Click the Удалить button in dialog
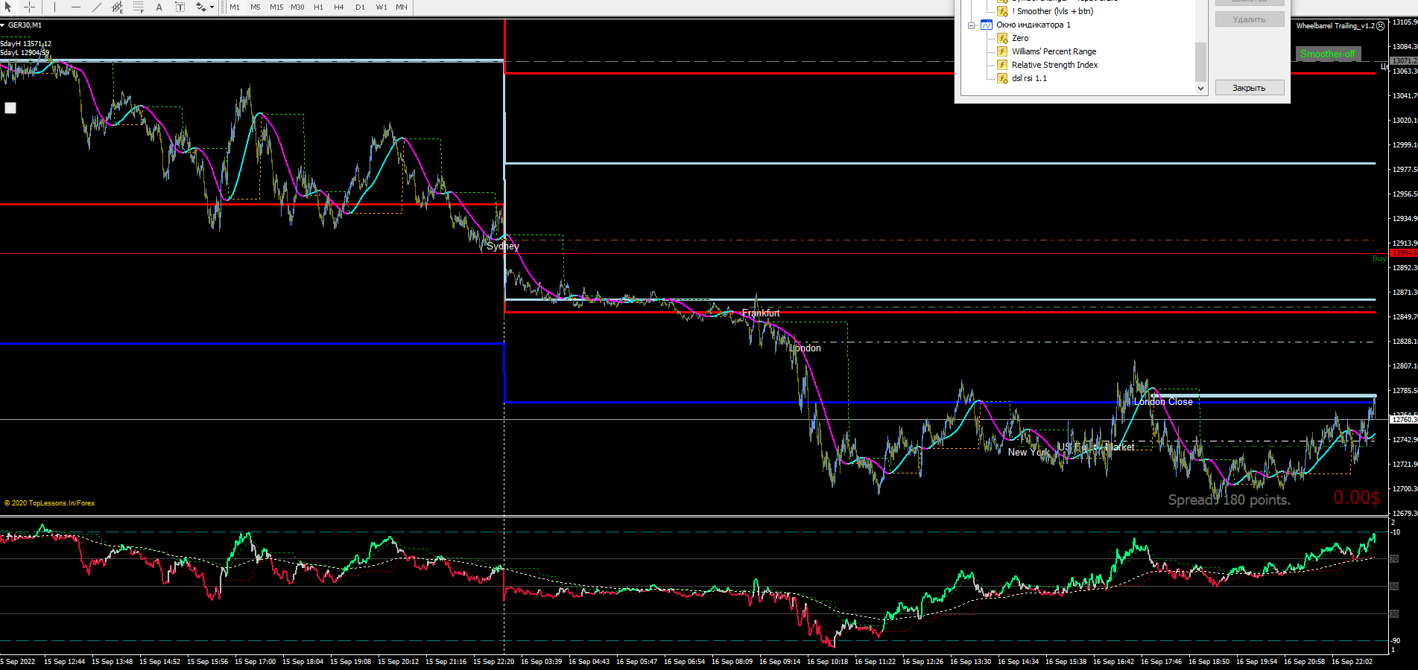Image resolution: width=1418 pixels, height=670 pixels. tap(1250, 19)
